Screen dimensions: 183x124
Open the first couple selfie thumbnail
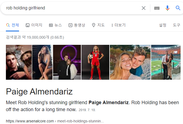(x=19, y=62)
